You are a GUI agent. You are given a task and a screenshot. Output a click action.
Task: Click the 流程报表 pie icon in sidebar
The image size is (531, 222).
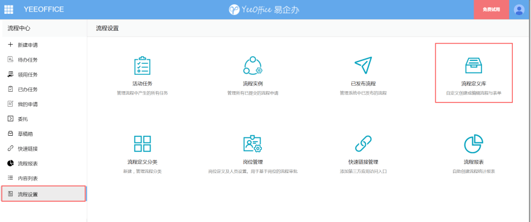10,163
